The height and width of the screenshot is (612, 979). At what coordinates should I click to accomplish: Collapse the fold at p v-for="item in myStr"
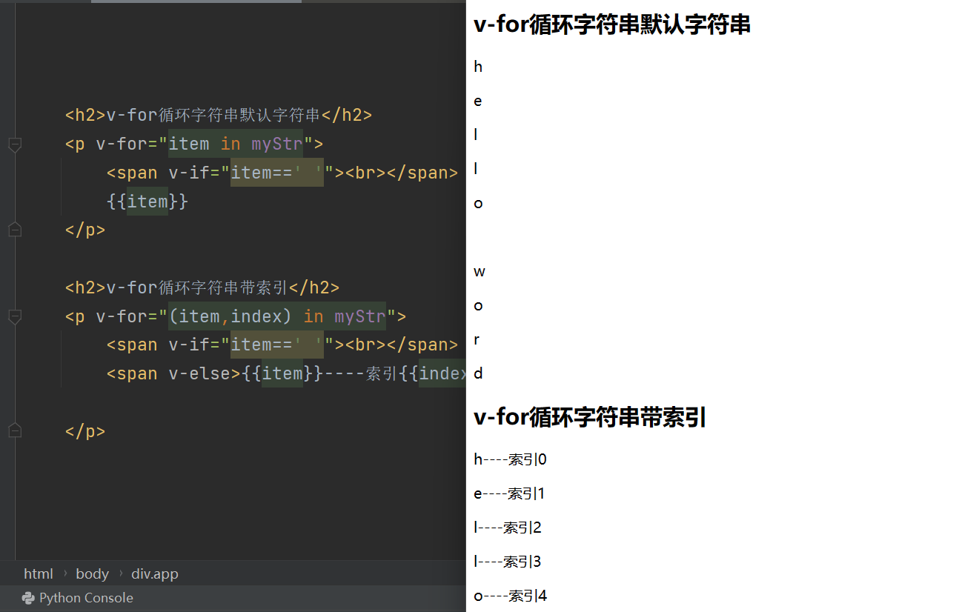(15, 144)
